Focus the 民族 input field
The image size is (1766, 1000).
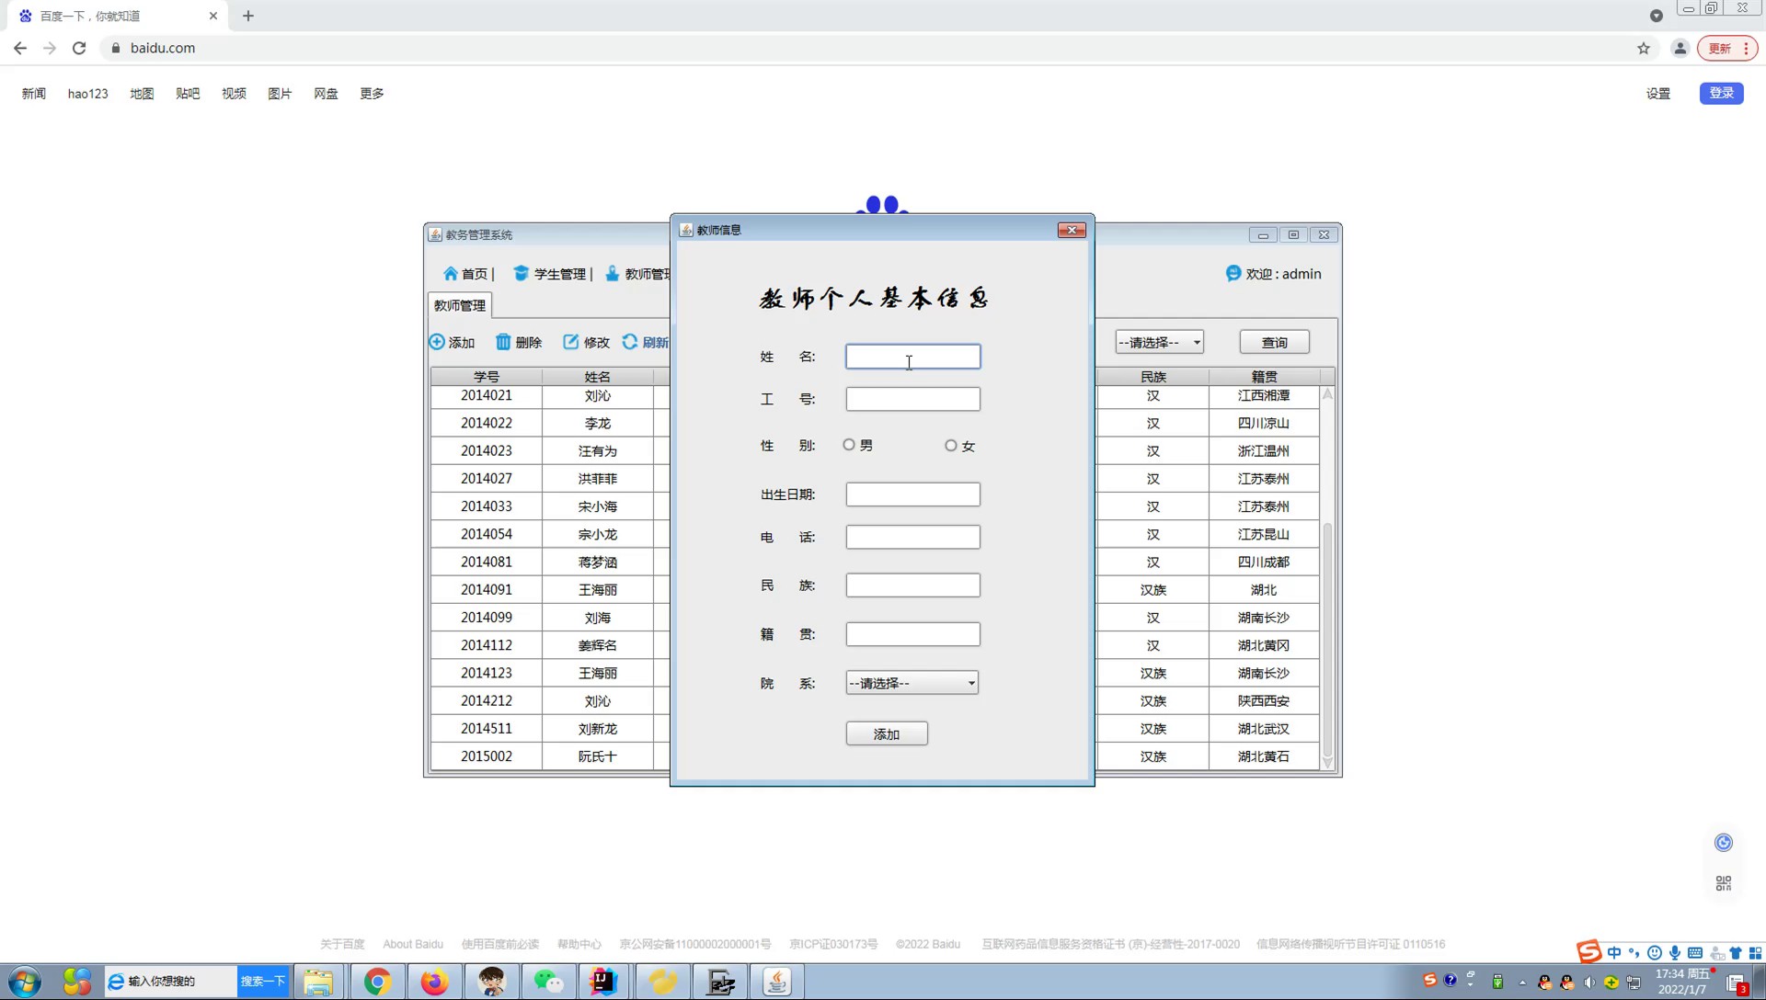[913, 585]
